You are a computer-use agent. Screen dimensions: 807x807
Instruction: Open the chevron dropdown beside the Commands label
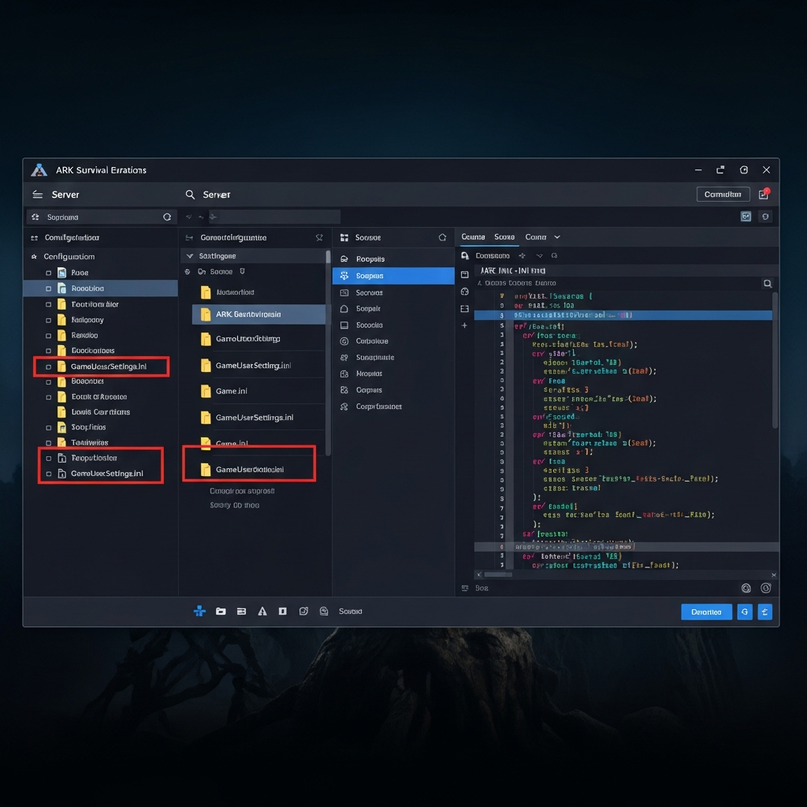pyautogui.click(x=539, y=255)
